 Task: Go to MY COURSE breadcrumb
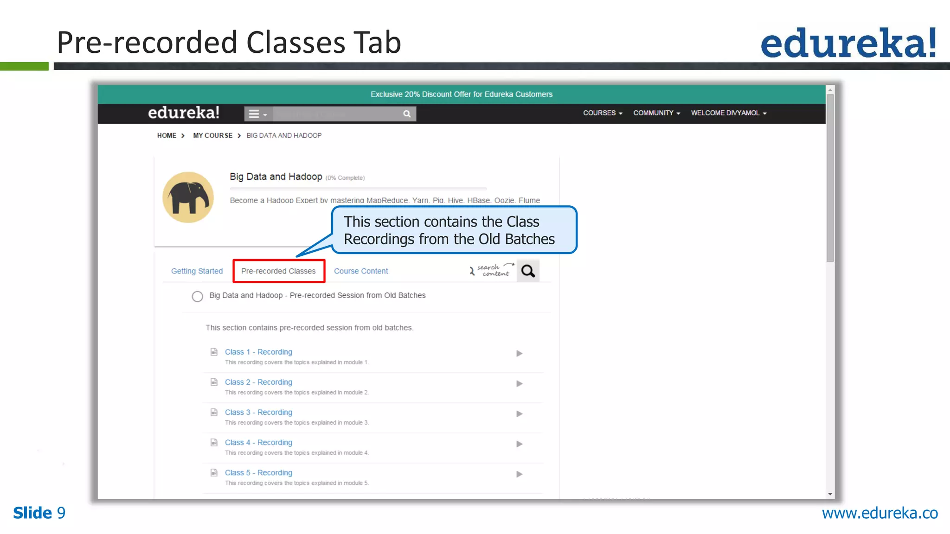point(212,135)
